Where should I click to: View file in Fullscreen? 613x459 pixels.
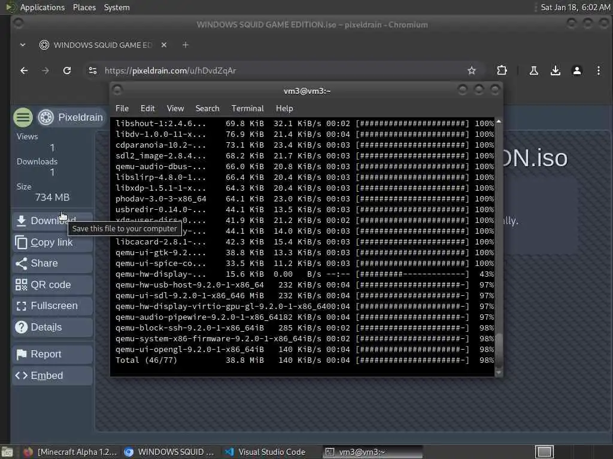click(53, 306)
